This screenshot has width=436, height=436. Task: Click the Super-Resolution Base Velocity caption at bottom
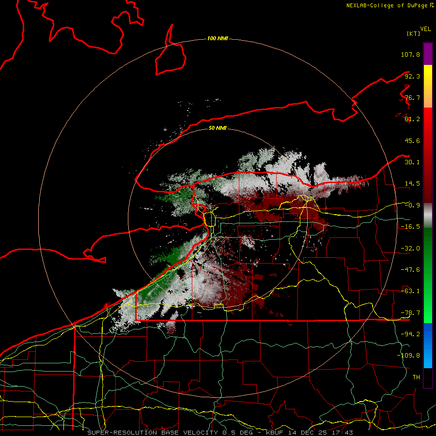(220, 433)
